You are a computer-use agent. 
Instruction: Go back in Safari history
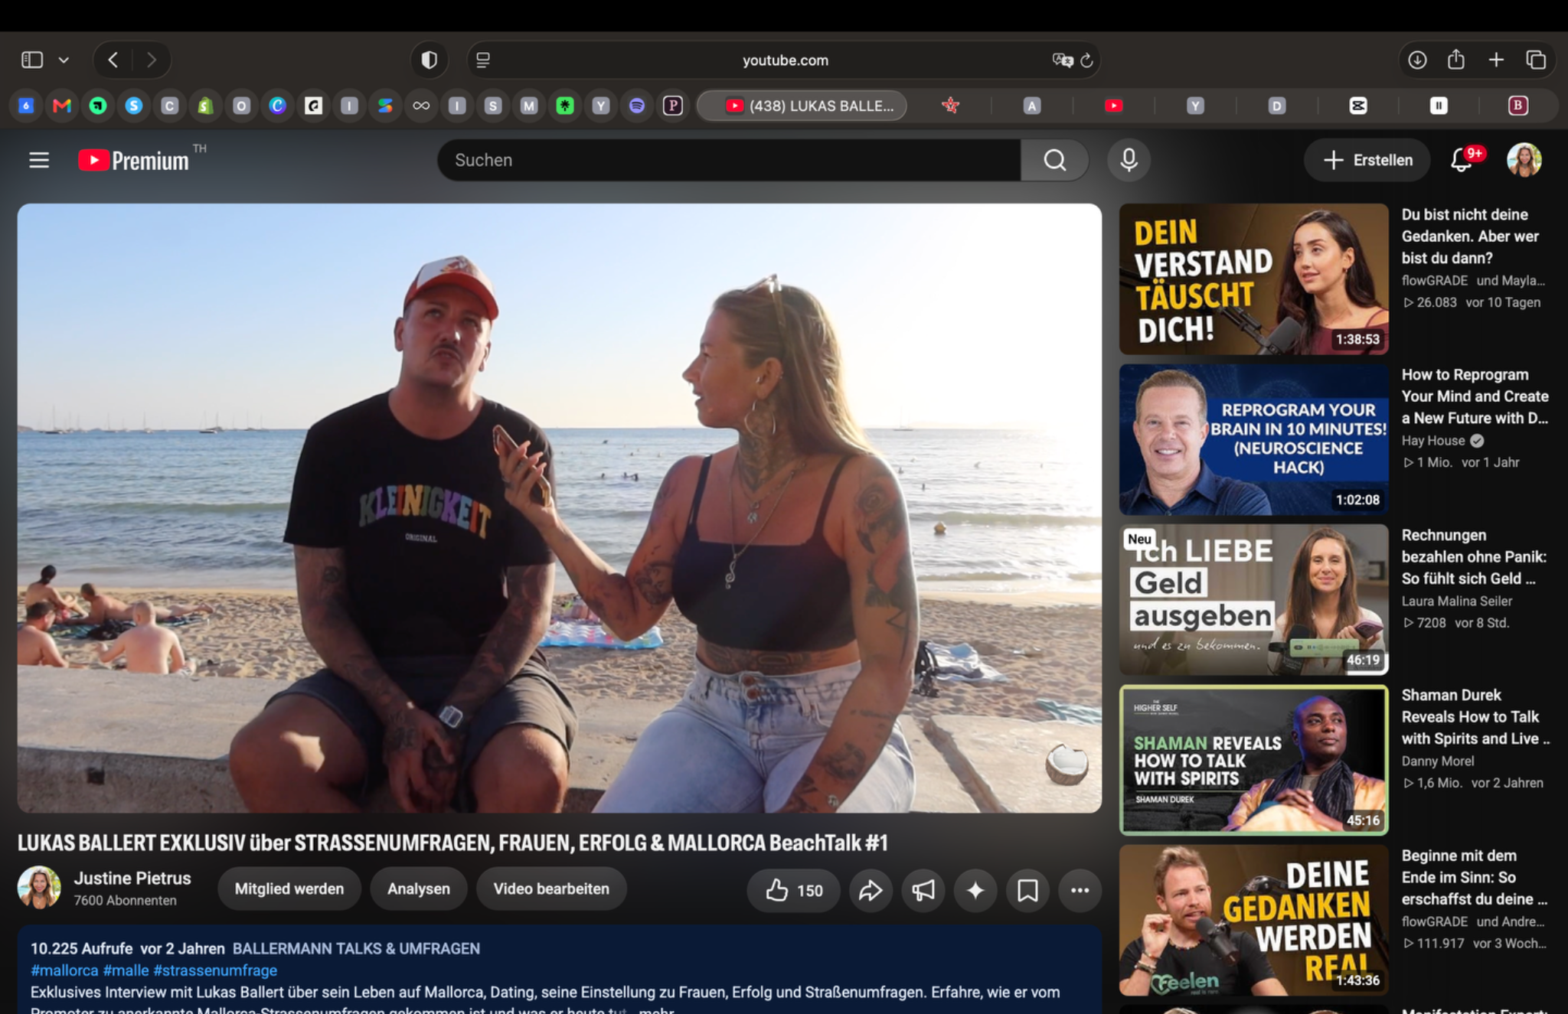113,60
